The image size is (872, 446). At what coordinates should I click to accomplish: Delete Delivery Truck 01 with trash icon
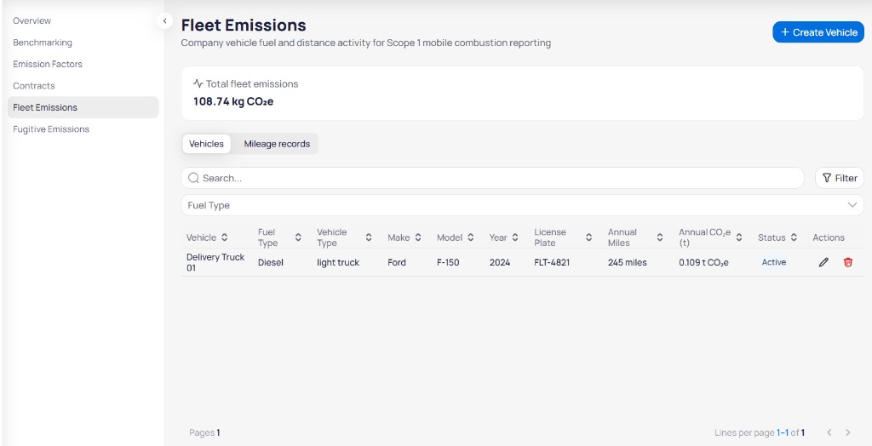pyautogui.click(x=847, y=262)
